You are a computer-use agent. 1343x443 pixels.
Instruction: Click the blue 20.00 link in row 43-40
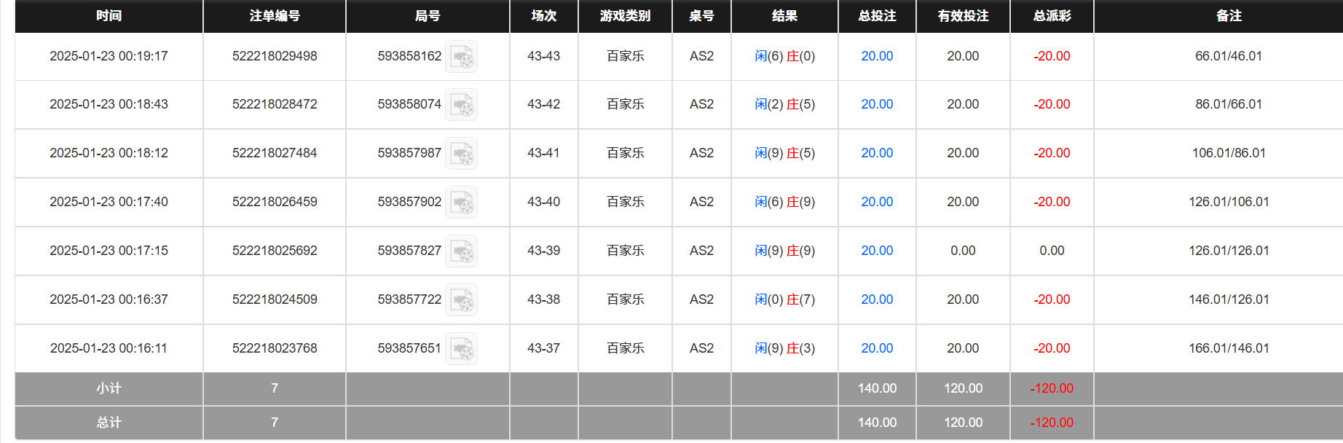[877, 202]
